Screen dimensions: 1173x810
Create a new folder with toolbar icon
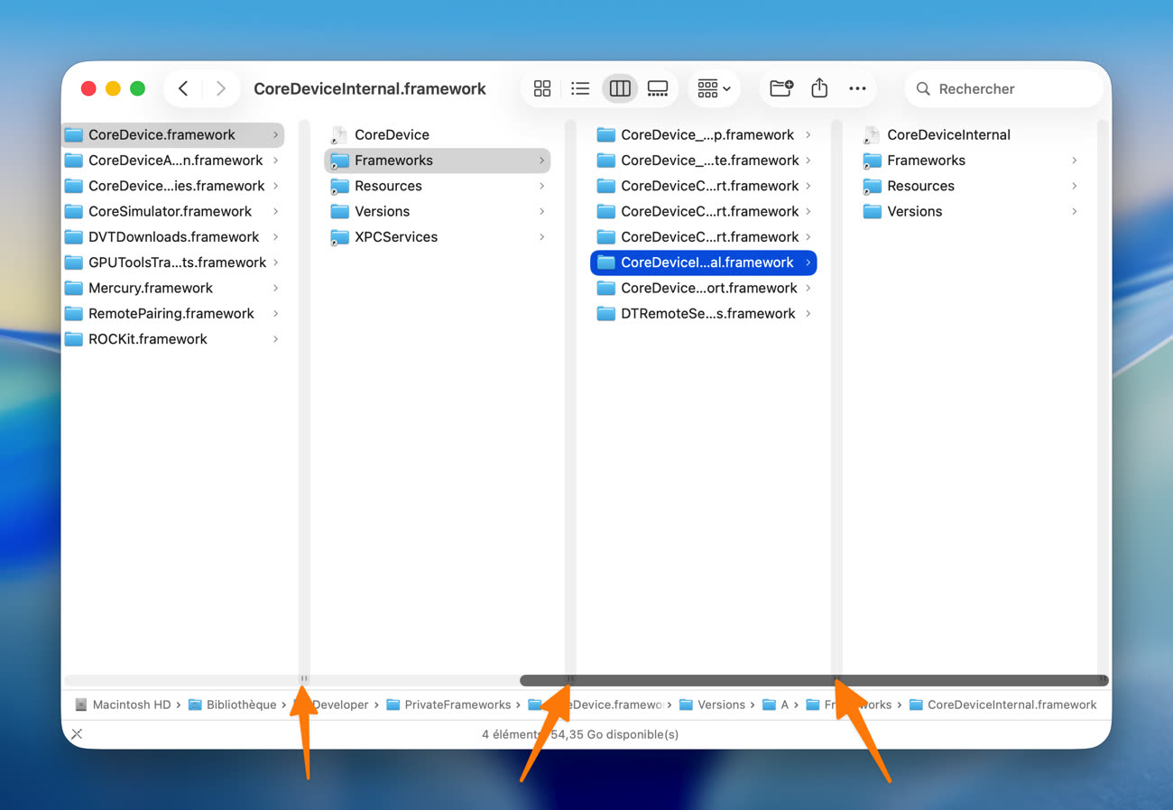780,88
